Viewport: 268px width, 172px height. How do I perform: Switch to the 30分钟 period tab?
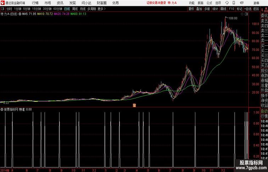[x=47, y=9]
